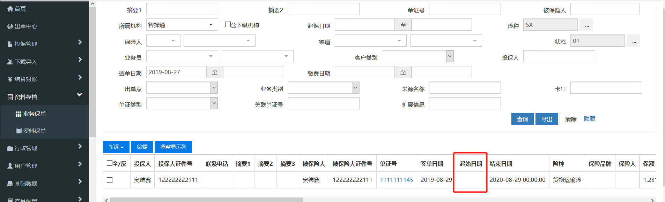Image resolution: width=665 pixels, height=202 pixels.
Task: Click the 起始日期 column header
Action: point(471,164)
